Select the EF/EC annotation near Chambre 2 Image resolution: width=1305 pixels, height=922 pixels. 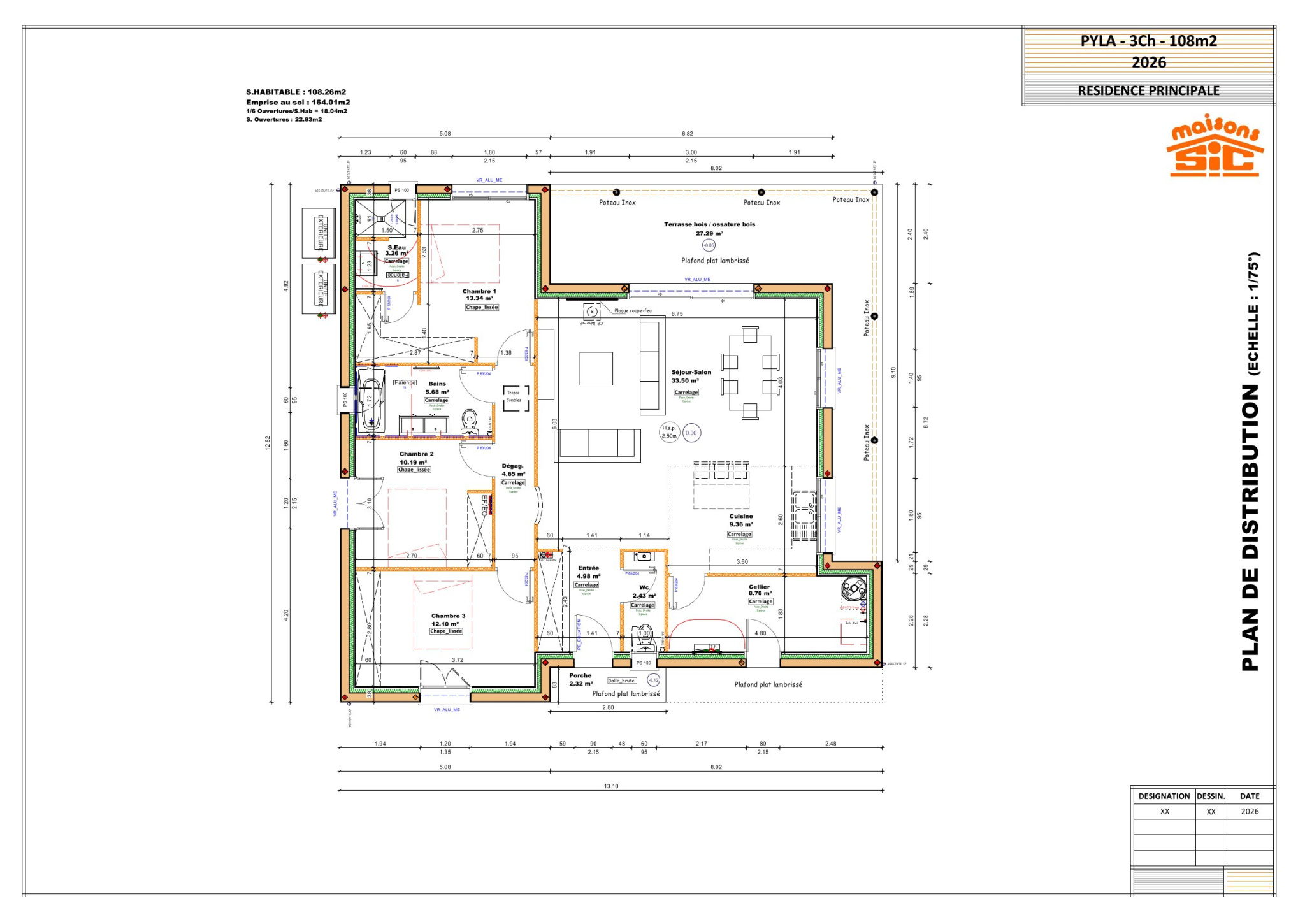click(x=484, y=505)
